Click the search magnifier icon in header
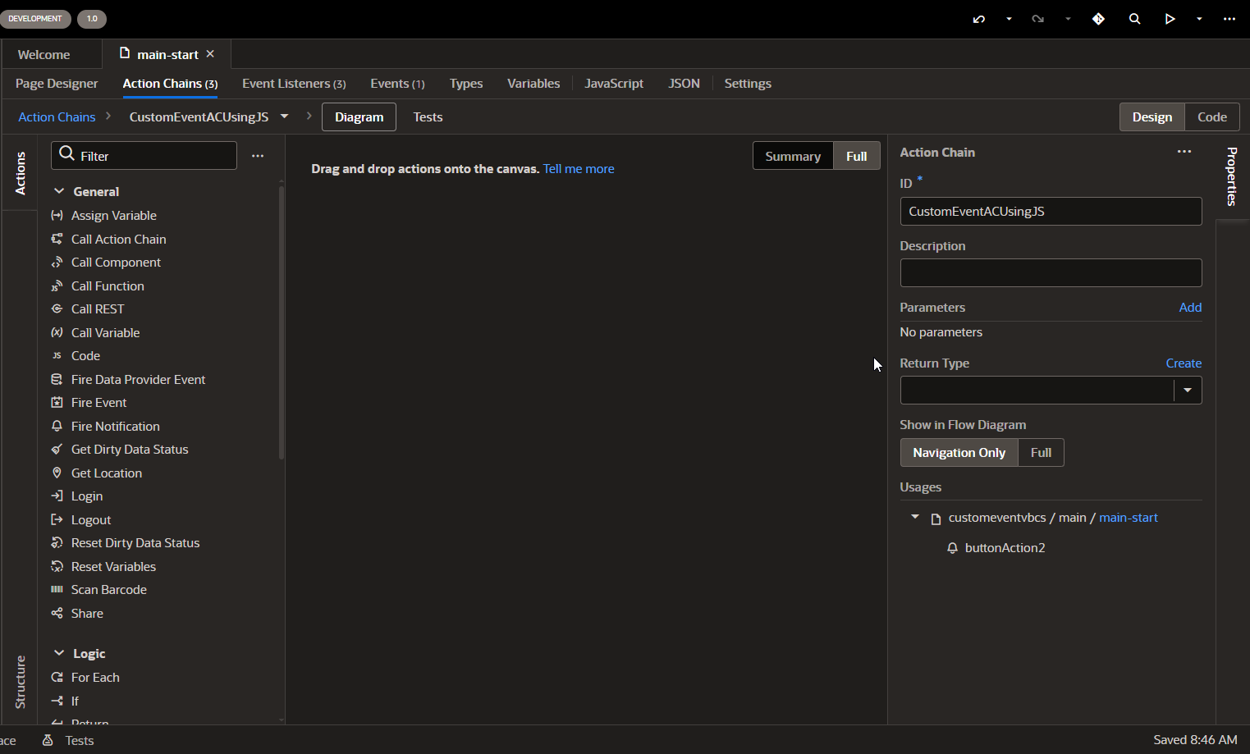The image size is (1250, 754). (1134, 19)
